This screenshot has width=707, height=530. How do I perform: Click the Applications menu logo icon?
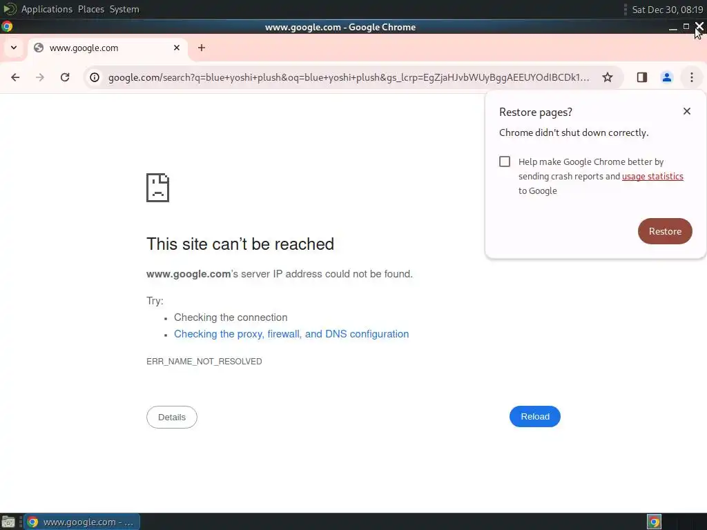(10, 9)
